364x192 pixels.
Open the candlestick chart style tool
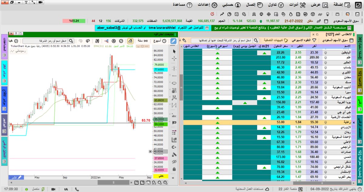click(174, 140)
